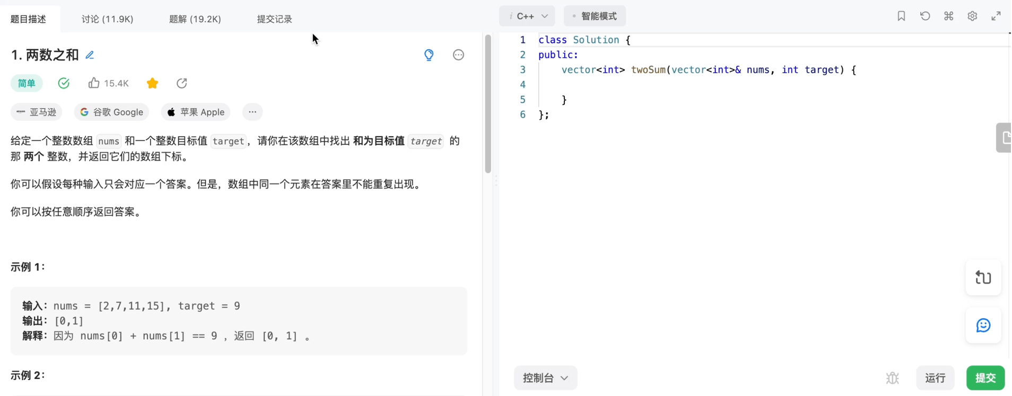Expand the 控制台 console dropdown
The width and height of the screenshot is (1012, 396).
[x=546, y=378]
